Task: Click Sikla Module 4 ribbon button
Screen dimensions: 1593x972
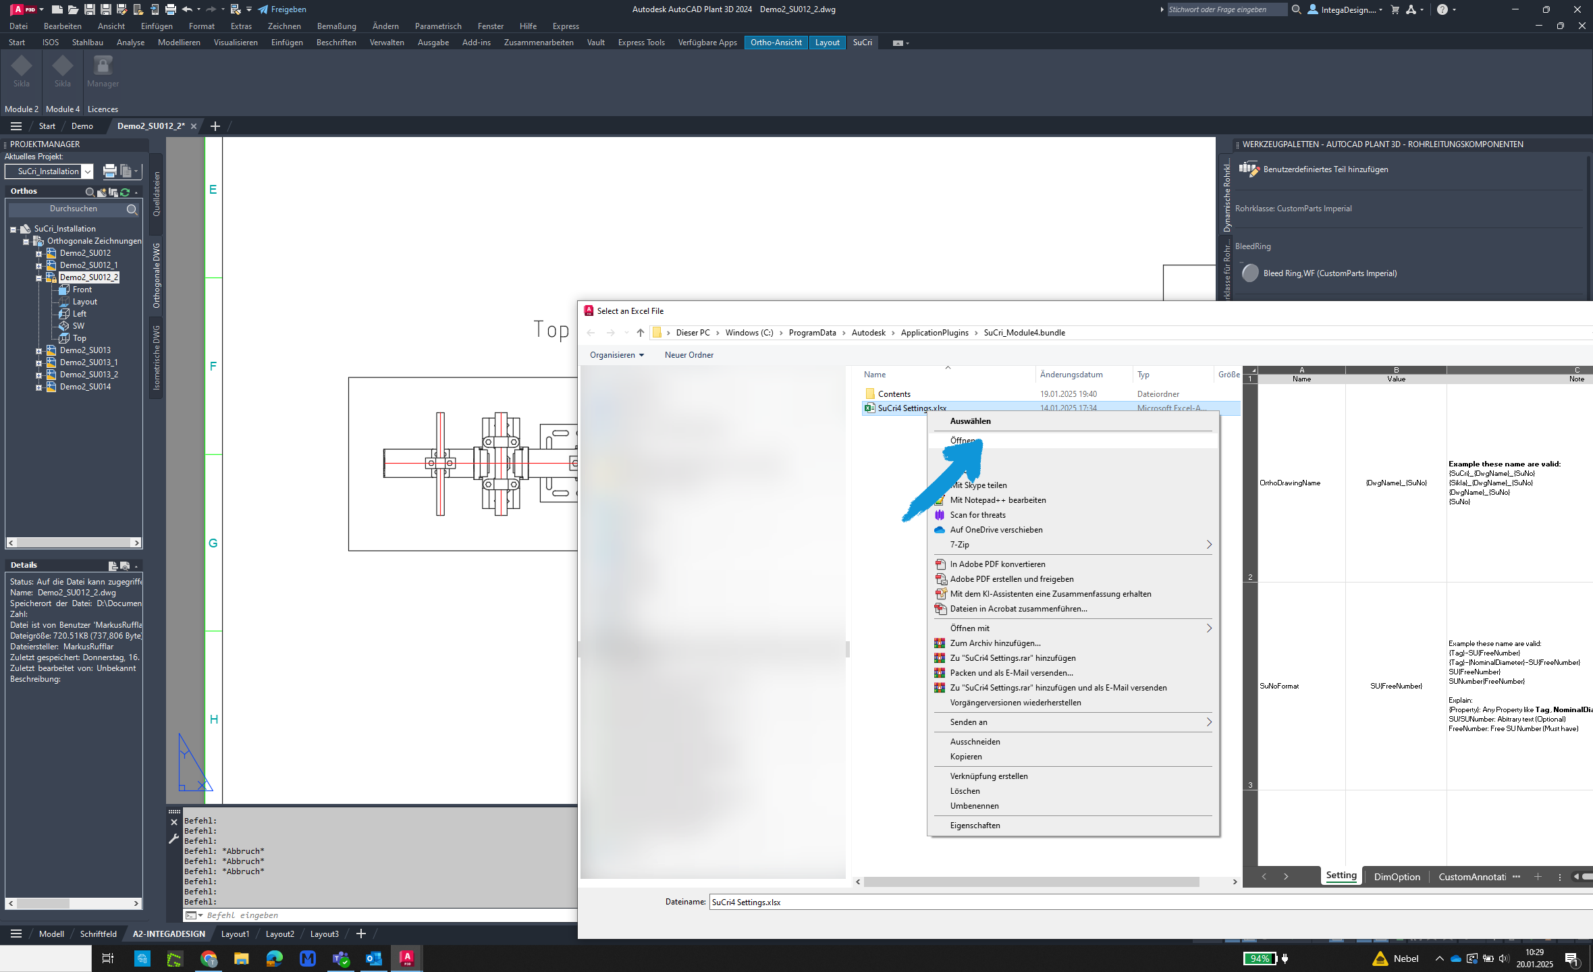Action: click(63, 72)
